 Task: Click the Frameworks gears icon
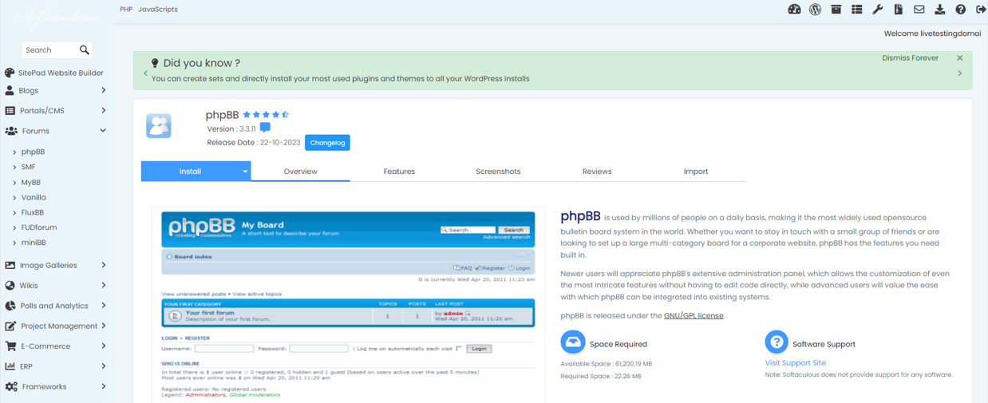pyautogui.click(x=10, y=386)
